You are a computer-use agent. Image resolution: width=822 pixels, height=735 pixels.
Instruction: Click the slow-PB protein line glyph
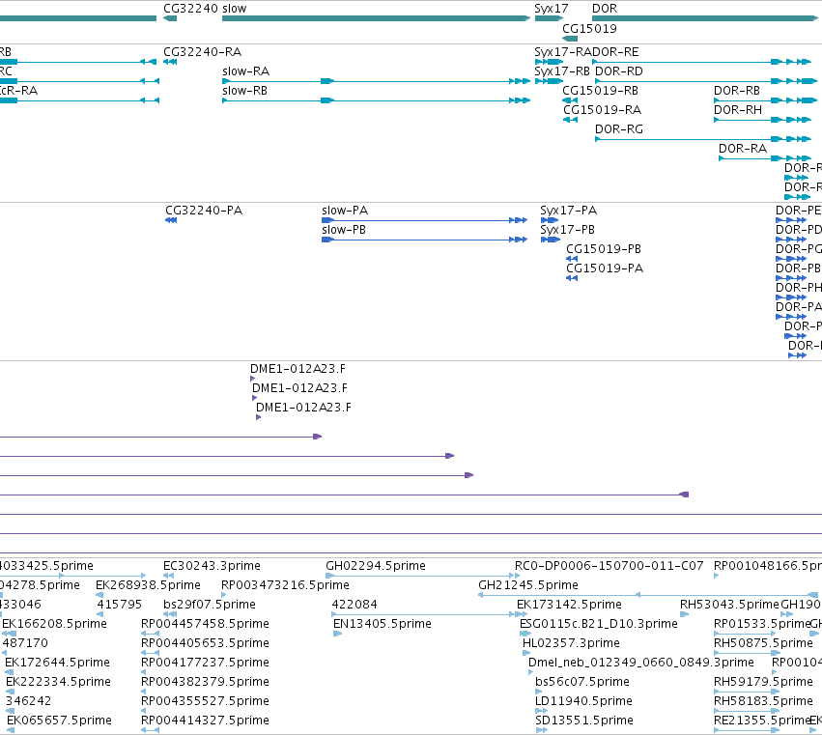(425, 240)
